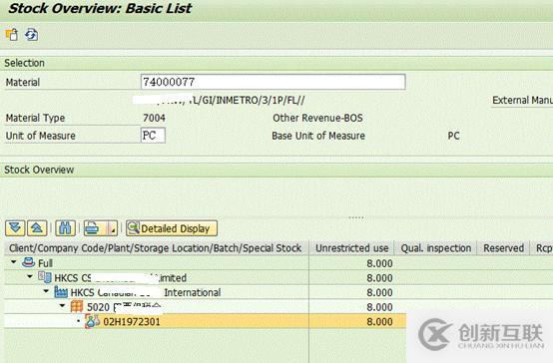
Task: Select the 5020 storage location row
Action: (206, 306)
